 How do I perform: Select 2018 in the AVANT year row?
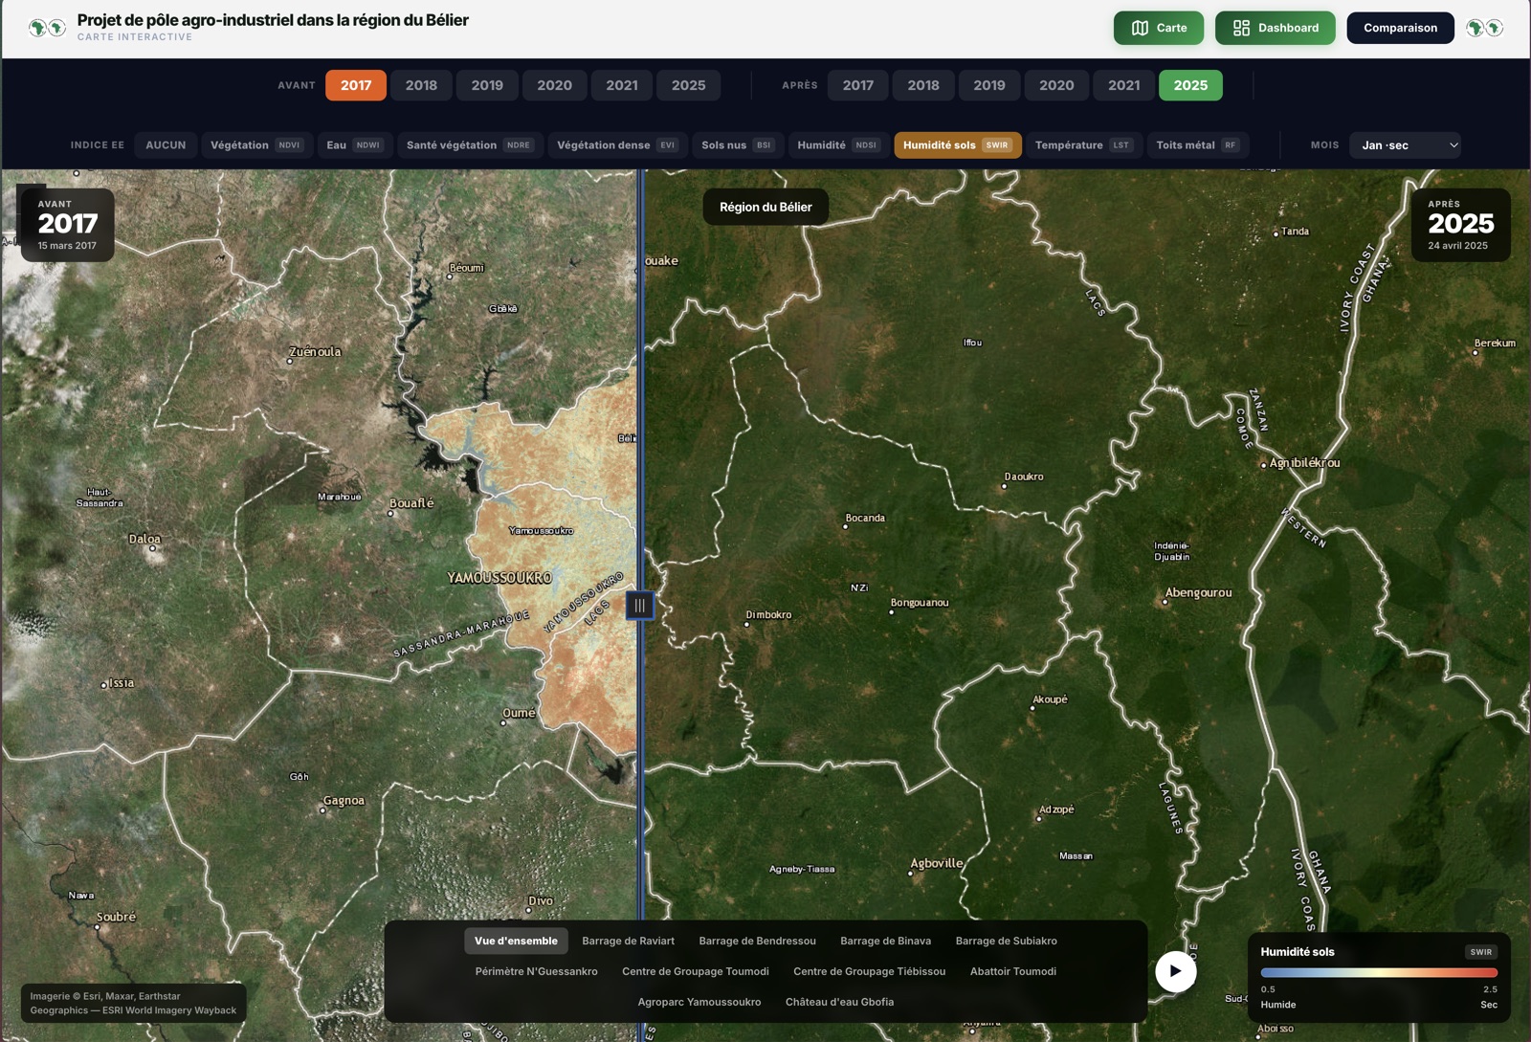(x=421, y=85)
